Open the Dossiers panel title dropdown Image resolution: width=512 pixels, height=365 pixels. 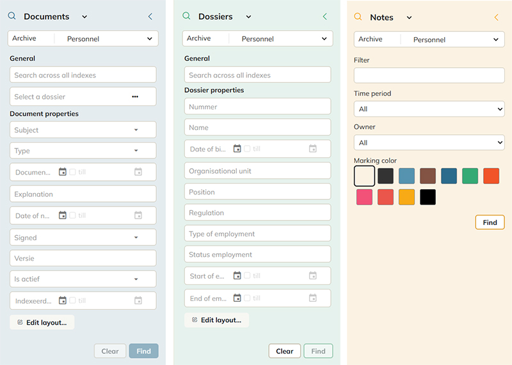pos(248,17)
